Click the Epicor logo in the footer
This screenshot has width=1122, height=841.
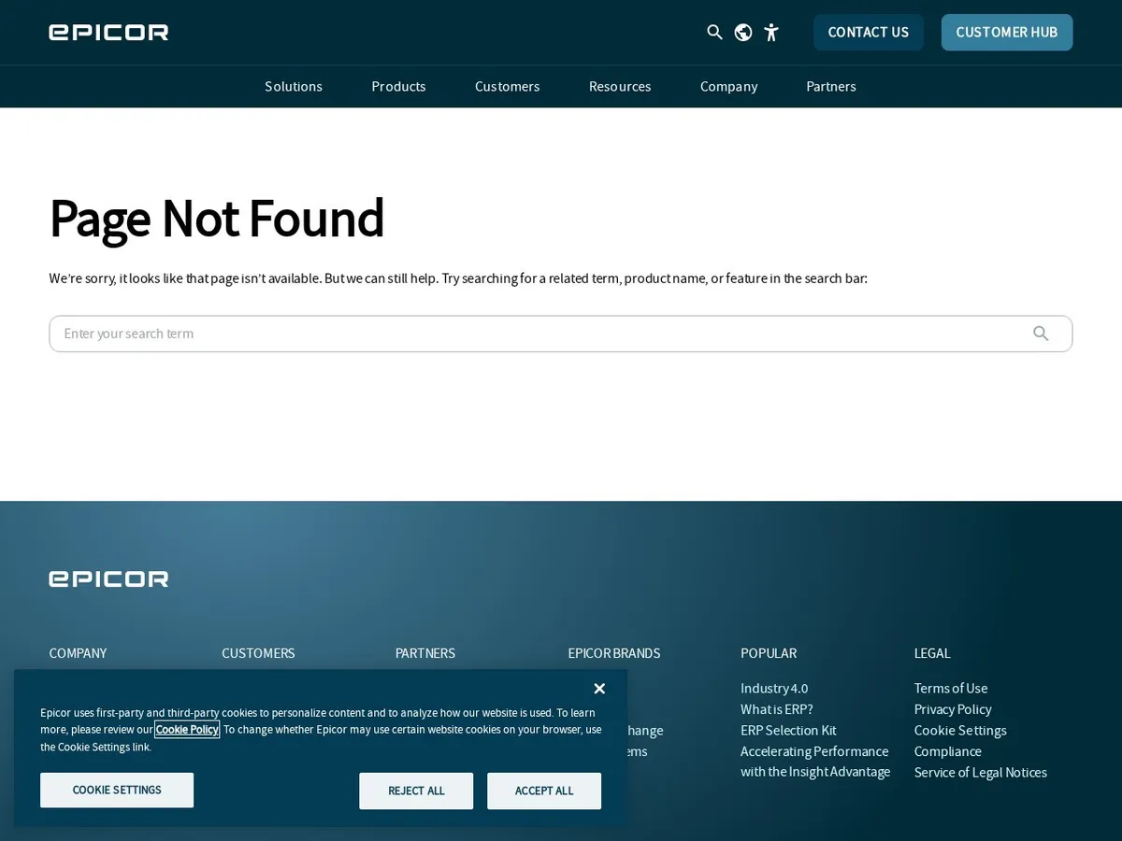tap(108, 579)
